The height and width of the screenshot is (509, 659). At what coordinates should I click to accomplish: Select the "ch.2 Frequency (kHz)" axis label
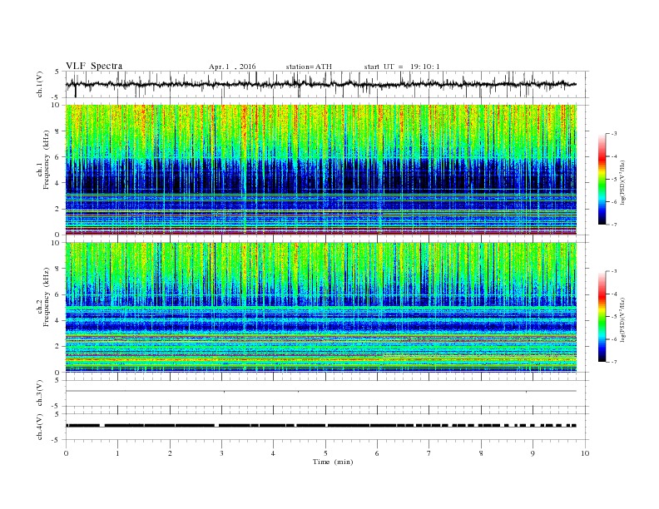(45, 297)
